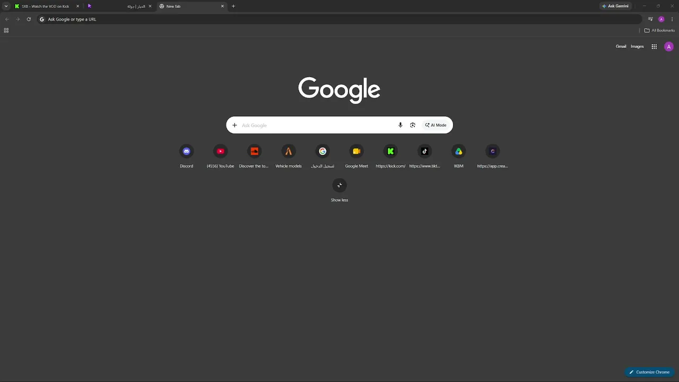Viewport: 679px width, 382px height.
Task: Close the Arabic-titled second tab
Action: [150, 6]
